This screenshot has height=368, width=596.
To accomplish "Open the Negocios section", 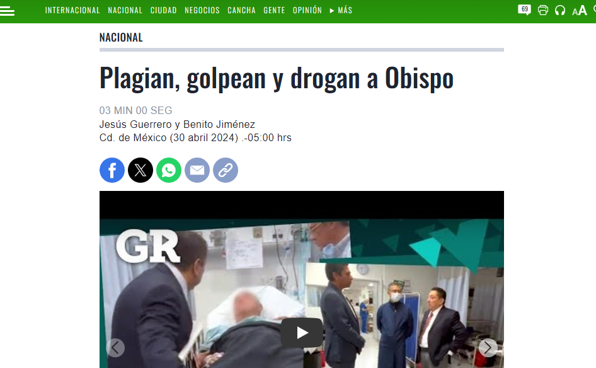I will click(x=202, y=10).
